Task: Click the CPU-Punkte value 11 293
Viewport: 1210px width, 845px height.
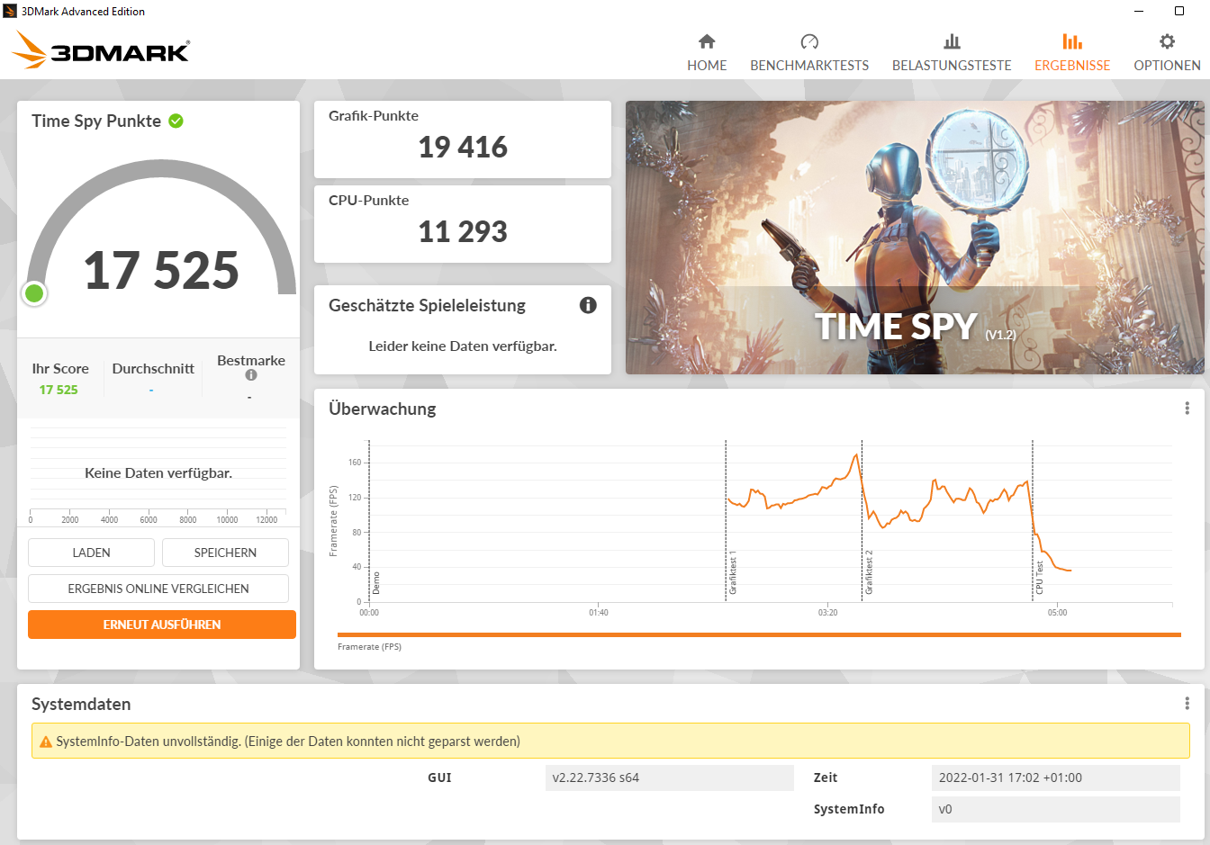Action: point(463,231)
